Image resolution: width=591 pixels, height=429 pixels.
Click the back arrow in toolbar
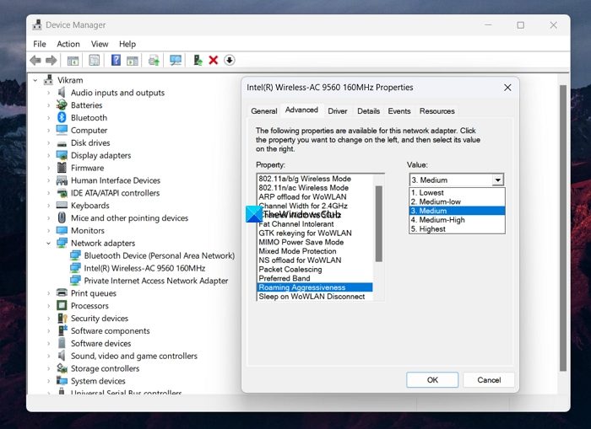point(35,61)
